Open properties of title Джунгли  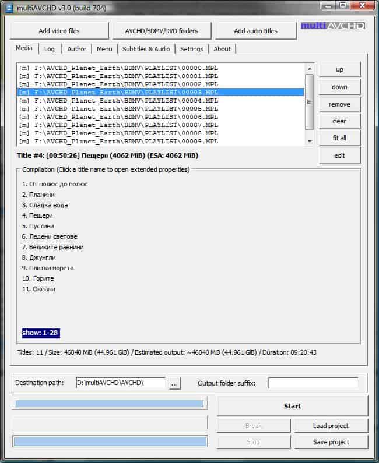pos(39,258)
